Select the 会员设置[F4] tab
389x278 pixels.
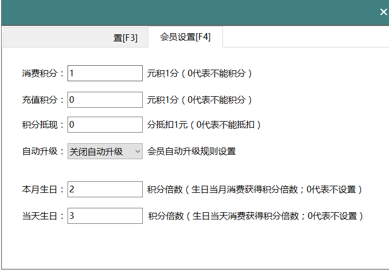tap(185, 37)
